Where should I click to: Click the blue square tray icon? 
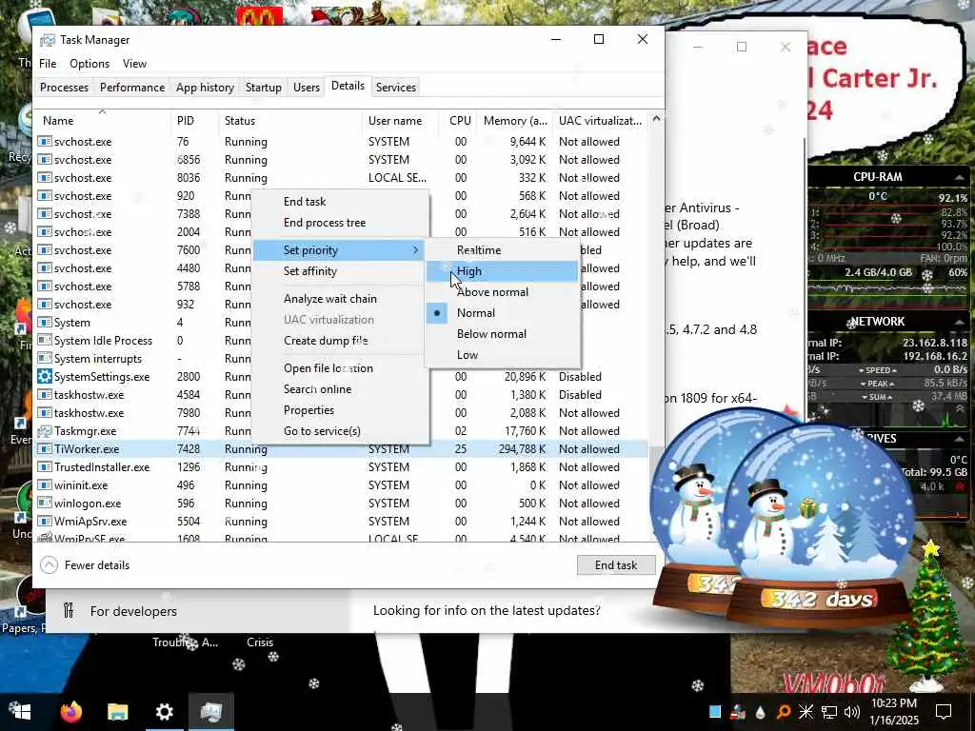click(715, 712)
